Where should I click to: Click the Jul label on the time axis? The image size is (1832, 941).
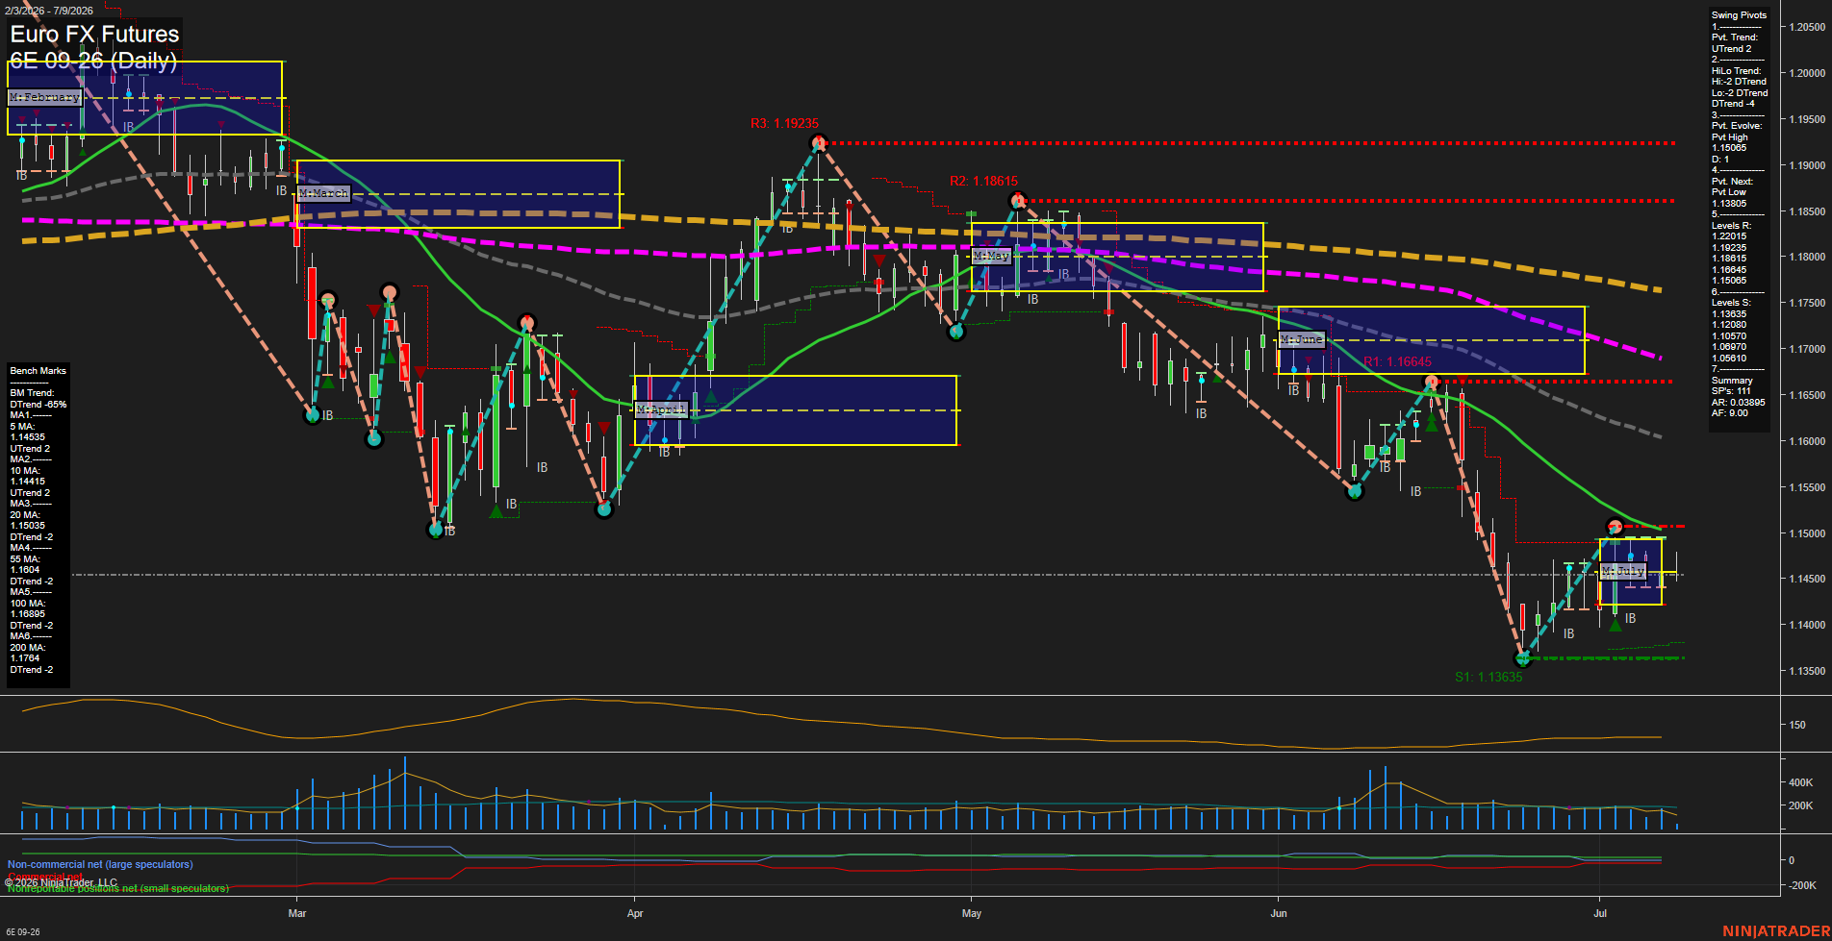(1600, 913)
